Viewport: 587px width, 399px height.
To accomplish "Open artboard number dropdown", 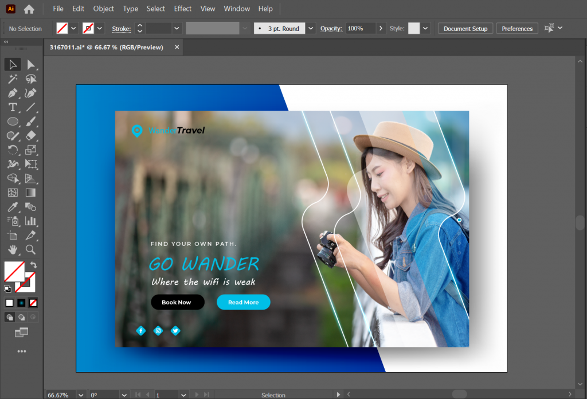I will point(183,395).
